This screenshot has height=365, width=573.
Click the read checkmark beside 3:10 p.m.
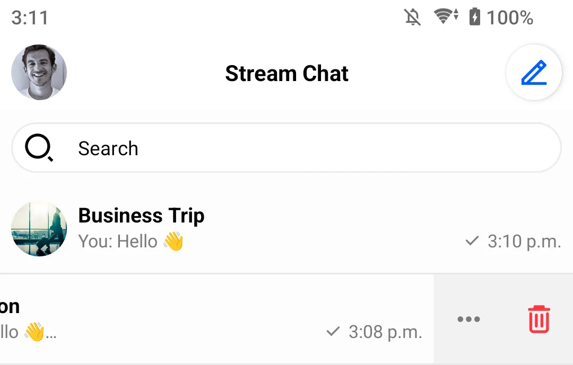pos(472,242)
